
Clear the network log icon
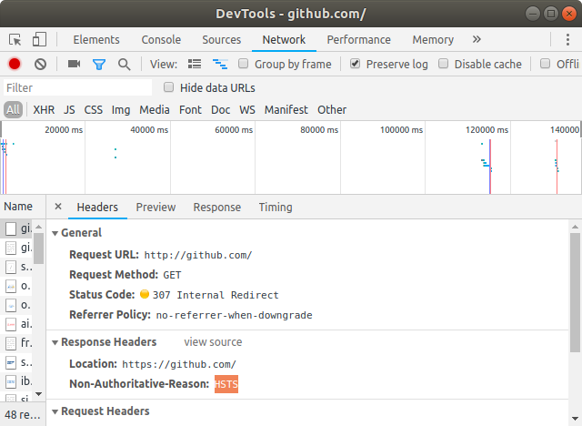[40, 65]
